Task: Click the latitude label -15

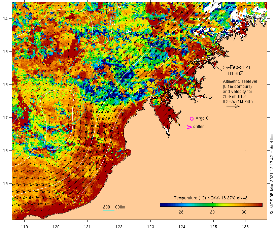Action: coord(4,52)
